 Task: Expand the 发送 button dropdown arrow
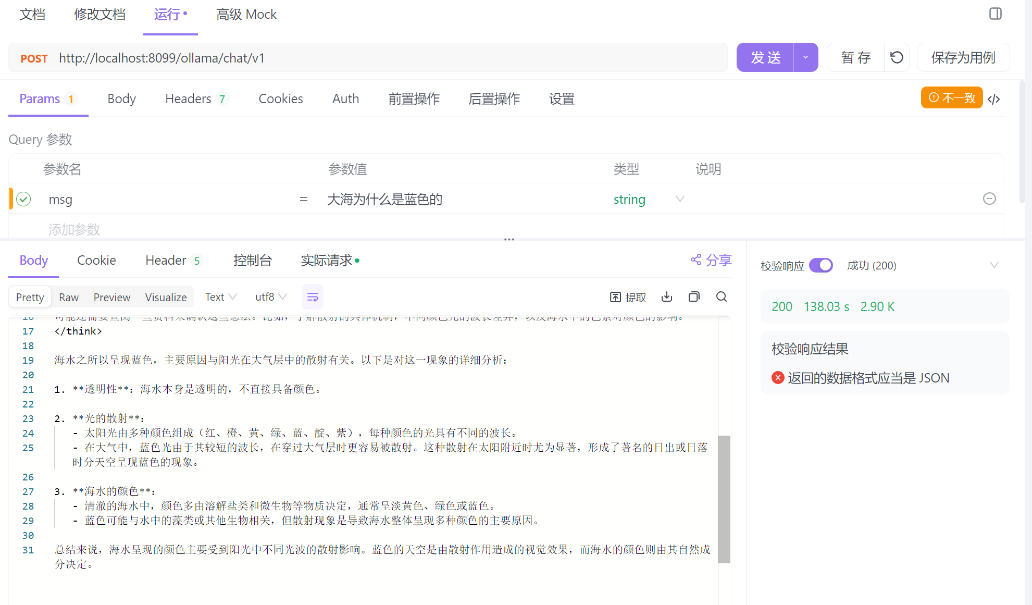click(805, 57)
